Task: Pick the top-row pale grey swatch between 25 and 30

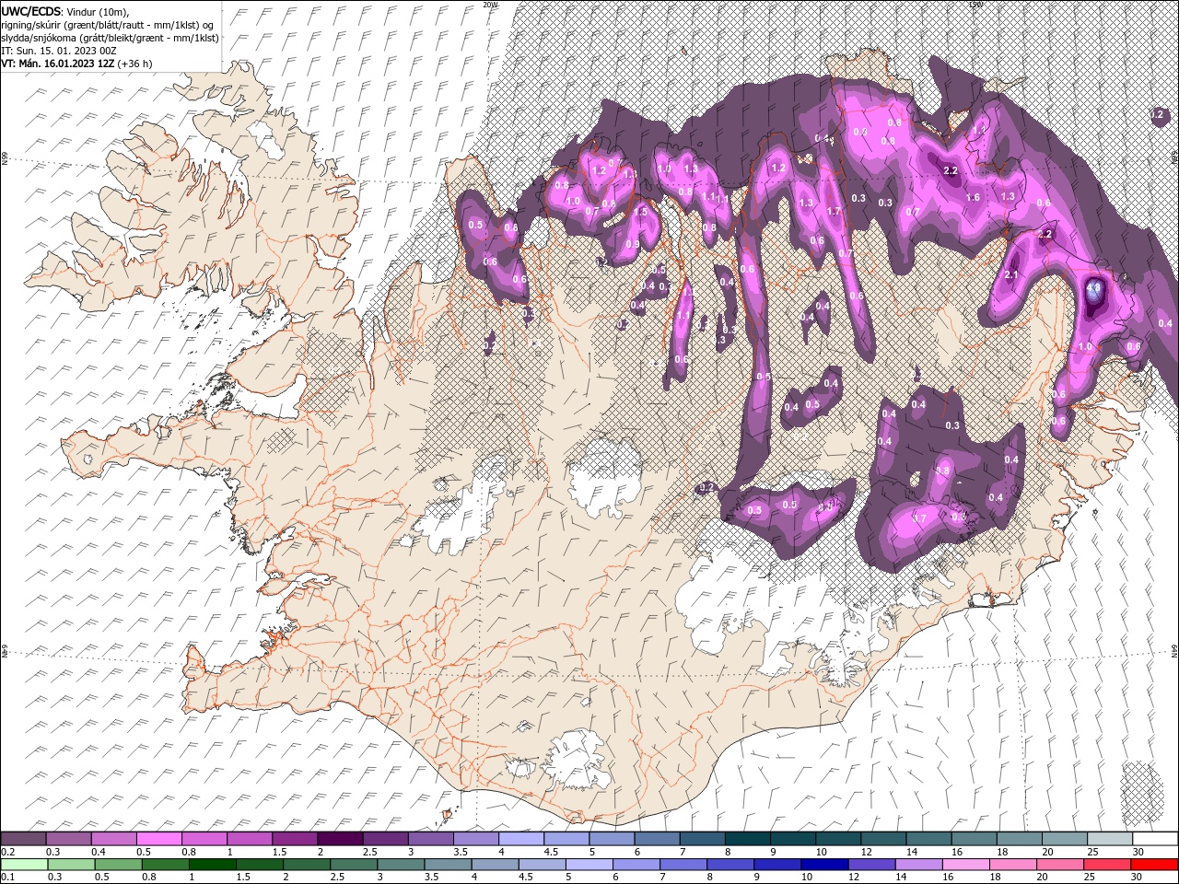Action: coord(1111,838)
